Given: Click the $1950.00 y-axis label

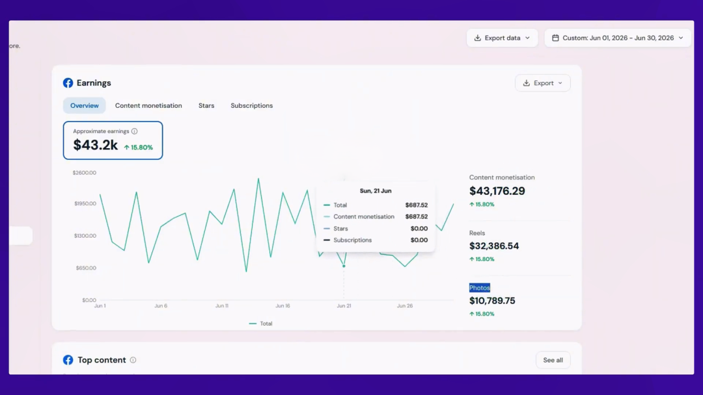Looking at the screenshot, I should (x=85, y=203).
